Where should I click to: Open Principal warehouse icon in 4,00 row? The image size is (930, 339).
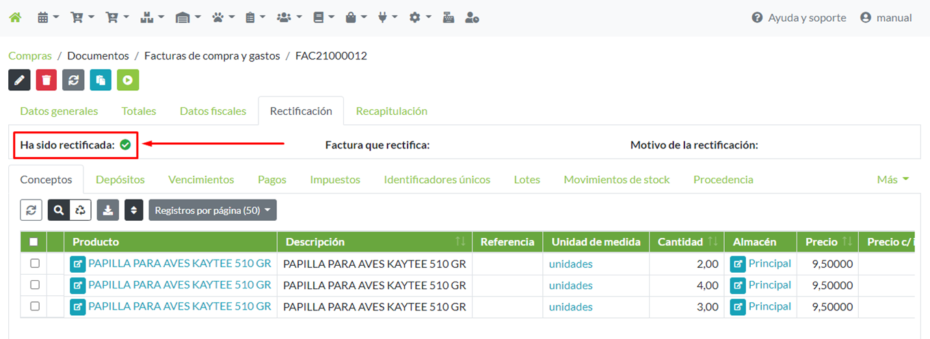pos(738,285)
